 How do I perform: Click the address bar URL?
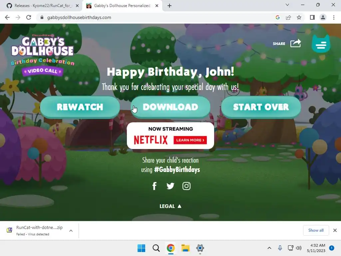pyautogui.click(x=79, y=17)
